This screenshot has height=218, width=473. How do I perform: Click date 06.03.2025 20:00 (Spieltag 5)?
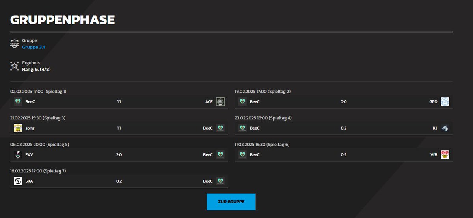(39, 145)
